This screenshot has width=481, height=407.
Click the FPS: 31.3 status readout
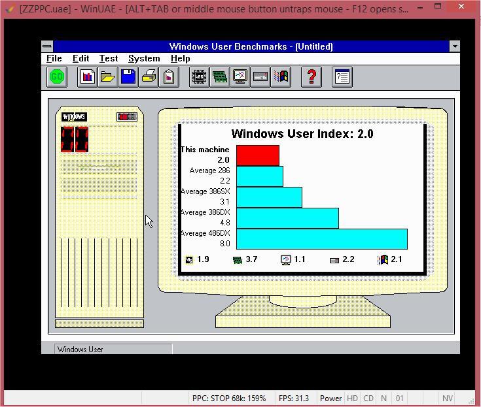tap(294, 398)
